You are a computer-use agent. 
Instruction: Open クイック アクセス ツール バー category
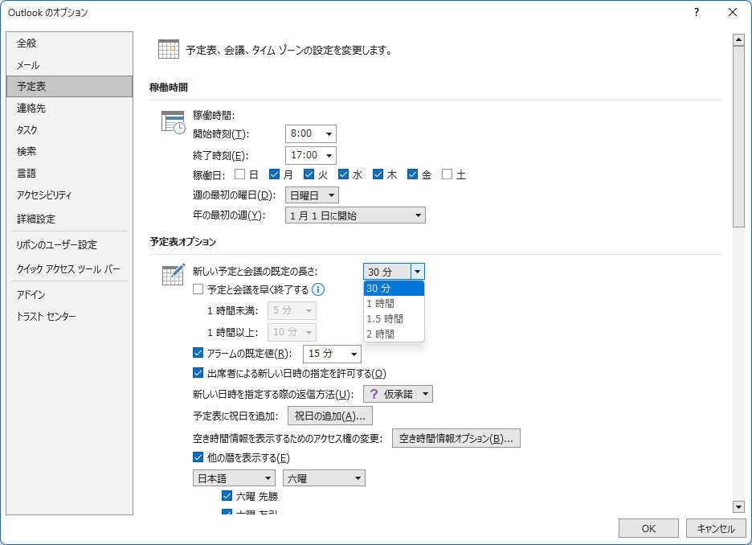[70, 268]
